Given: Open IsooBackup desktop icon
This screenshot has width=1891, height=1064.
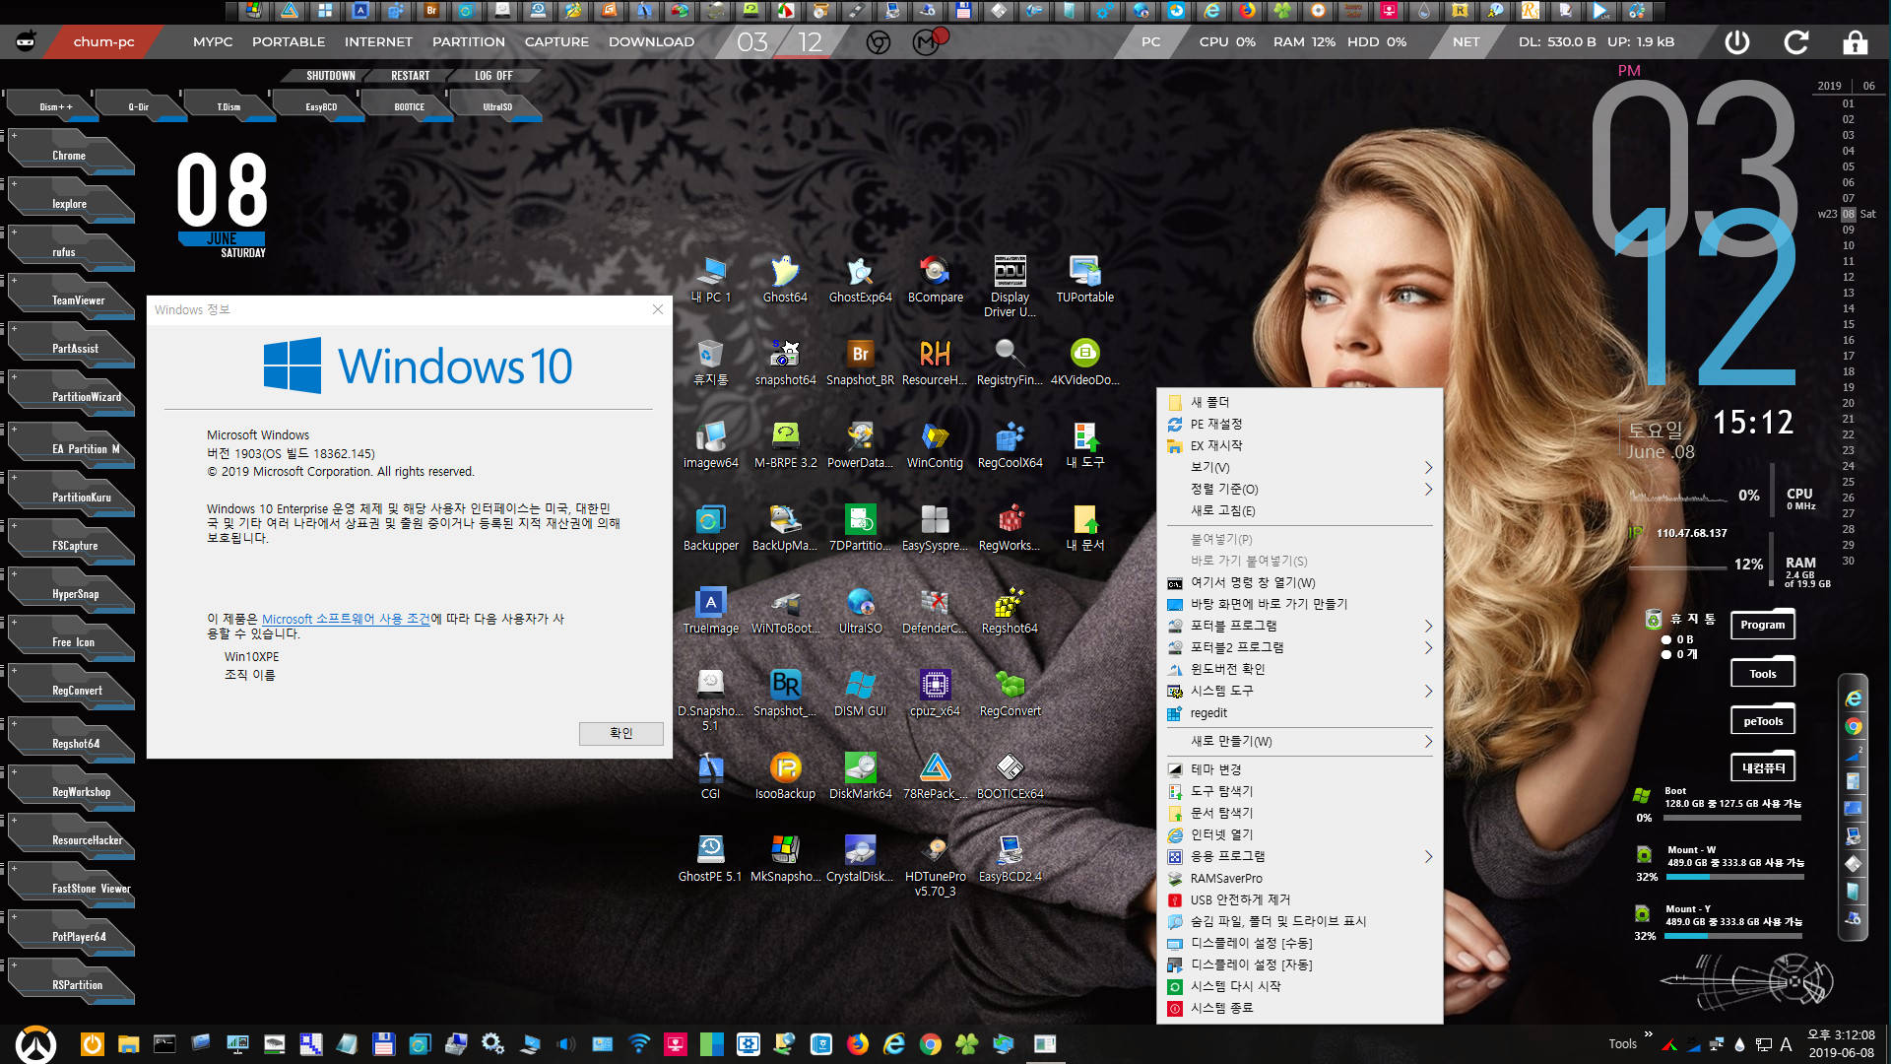Looking at the screenshot, I should pos(785,776).
